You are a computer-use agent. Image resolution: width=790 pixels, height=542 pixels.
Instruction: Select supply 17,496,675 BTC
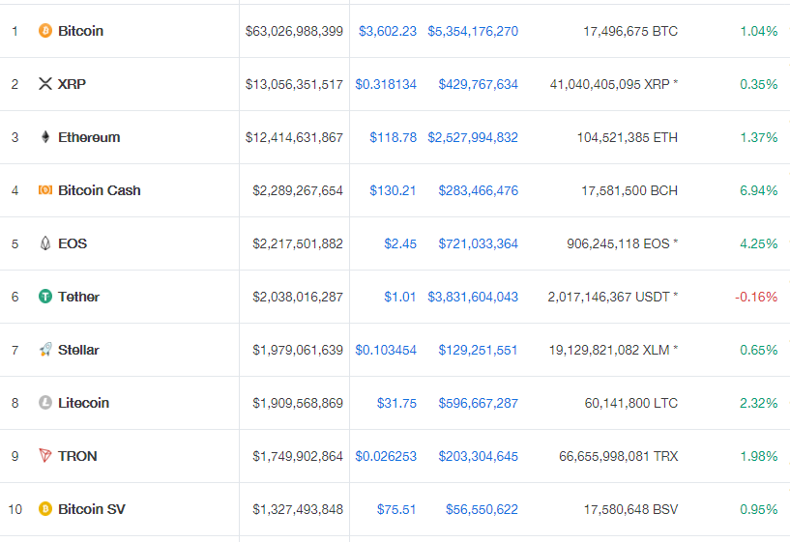pos(630,31)
